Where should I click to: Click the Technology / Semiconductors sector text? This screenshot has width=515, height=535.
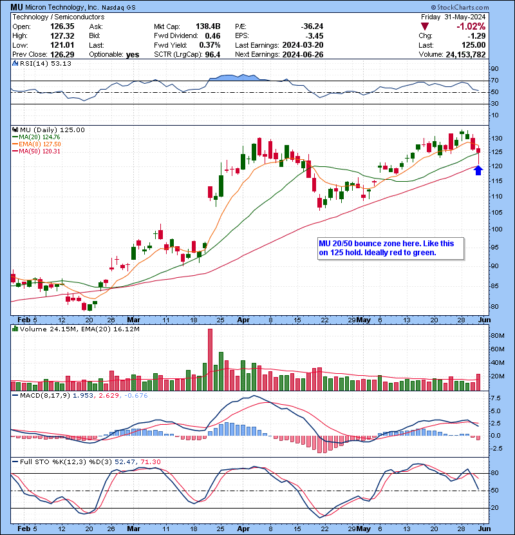59,17
